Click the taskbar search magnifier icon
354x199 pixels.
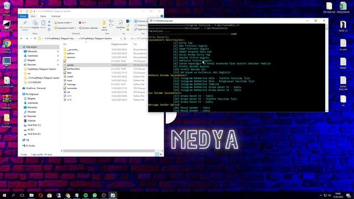click(13, 195)
